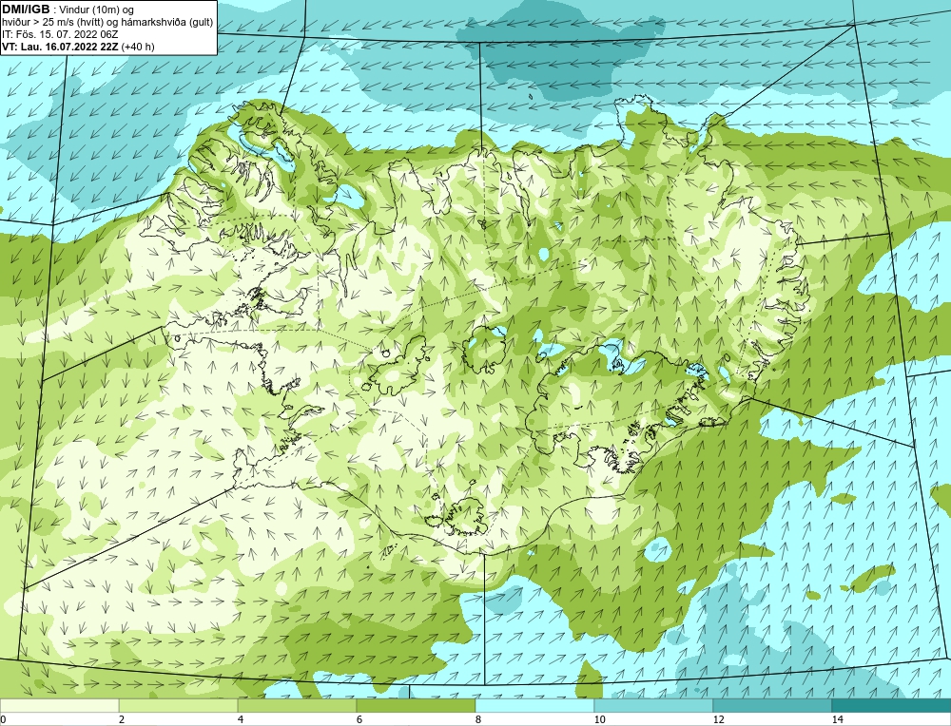Click the 2–4 m/s light green swatch
This screenshot has width=951, height=726.
(179, 705)
